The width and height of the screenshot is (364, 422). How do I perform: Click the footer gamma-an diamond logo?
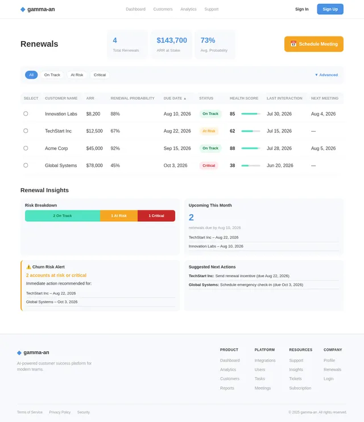(x=19, y=352)
